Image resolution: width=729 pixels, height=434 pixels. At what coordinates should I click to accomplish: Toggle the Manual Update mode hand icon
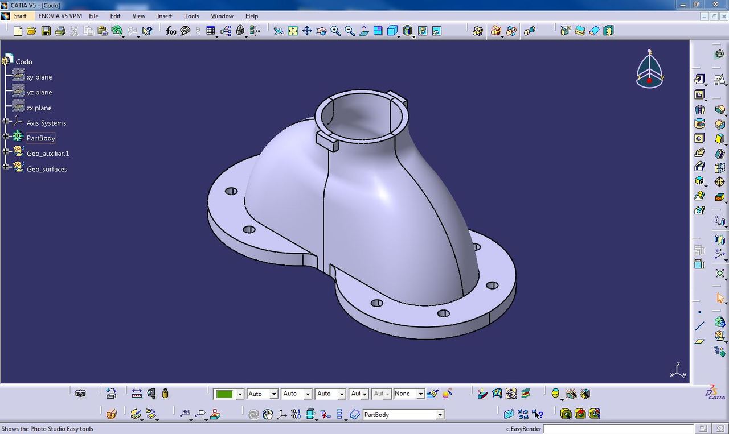pos(268,414)
